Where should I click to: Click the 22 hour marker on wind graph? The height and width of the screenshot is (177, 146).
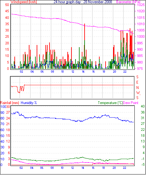[125, 72]
